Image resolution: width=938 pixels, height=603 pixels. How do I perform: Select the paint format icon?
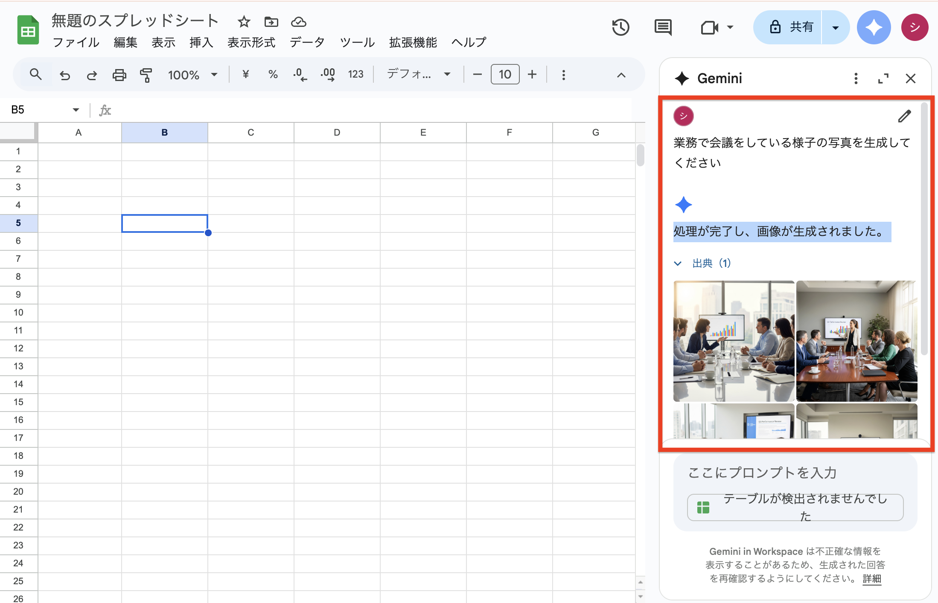point(146,75)
